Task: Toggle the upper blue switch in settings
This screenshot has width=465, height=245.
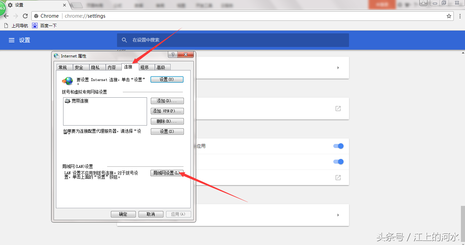Action: (x=338, y=146)
